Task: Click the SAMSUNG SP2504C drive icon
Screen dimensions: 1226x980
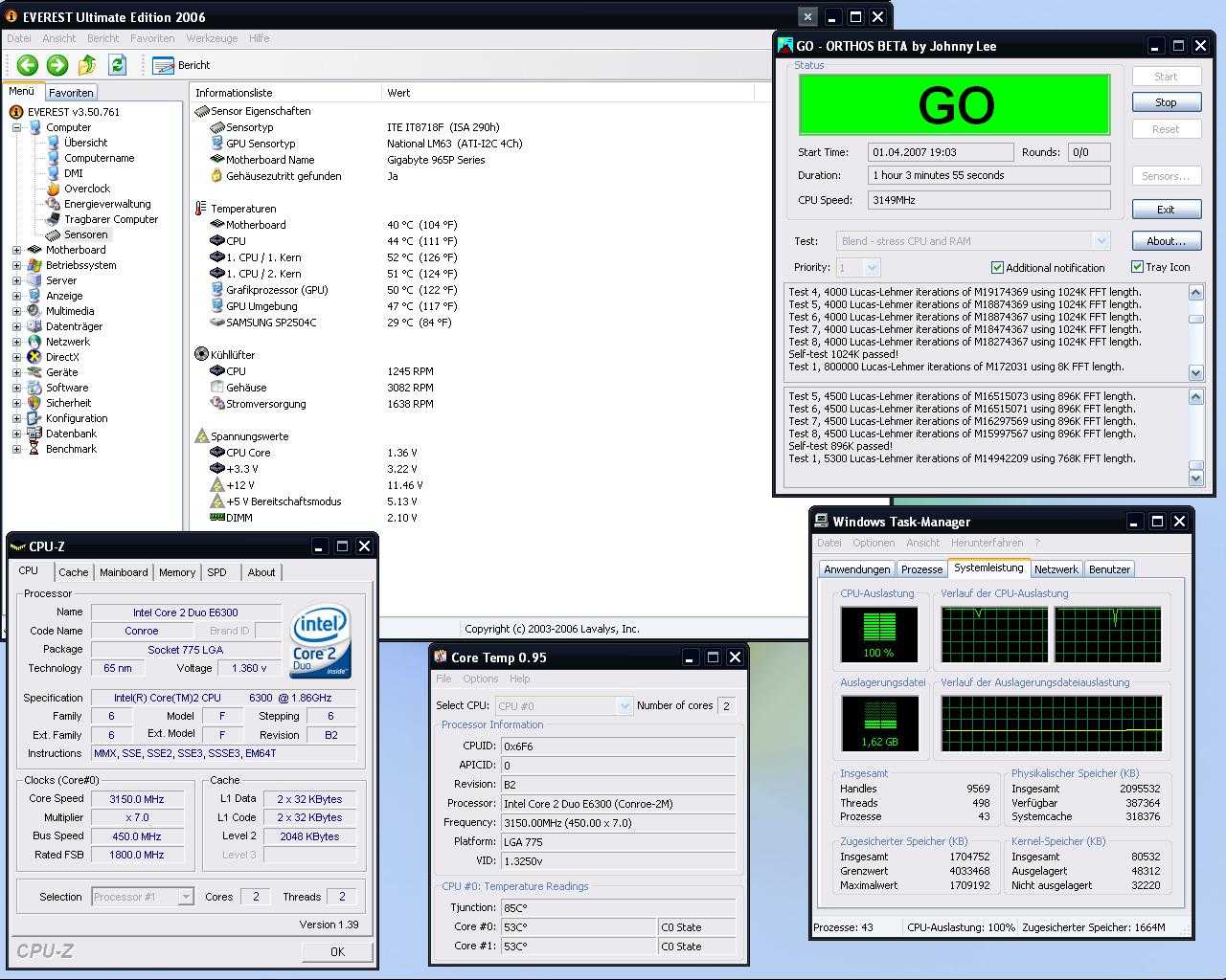Action: (216, 323)
